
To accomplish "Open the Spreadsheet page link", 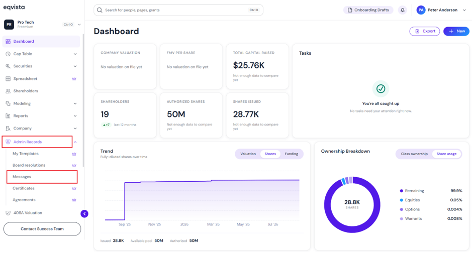I will [x=25, y=79].
